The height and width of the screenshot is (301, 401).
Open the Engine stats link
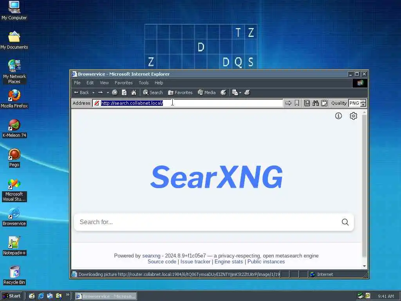pyautogui.click(x=229, y=261)
